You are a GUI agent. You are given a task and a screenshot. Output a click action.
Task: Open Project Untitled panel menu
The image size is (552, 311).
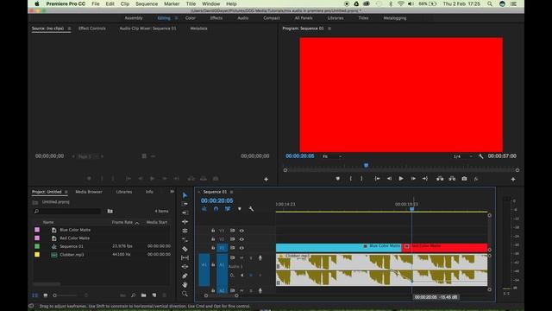coord(66,192)
